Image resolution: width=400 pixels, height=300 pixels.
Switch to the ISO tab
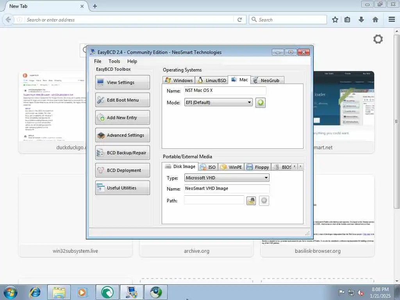pos(208,167)
